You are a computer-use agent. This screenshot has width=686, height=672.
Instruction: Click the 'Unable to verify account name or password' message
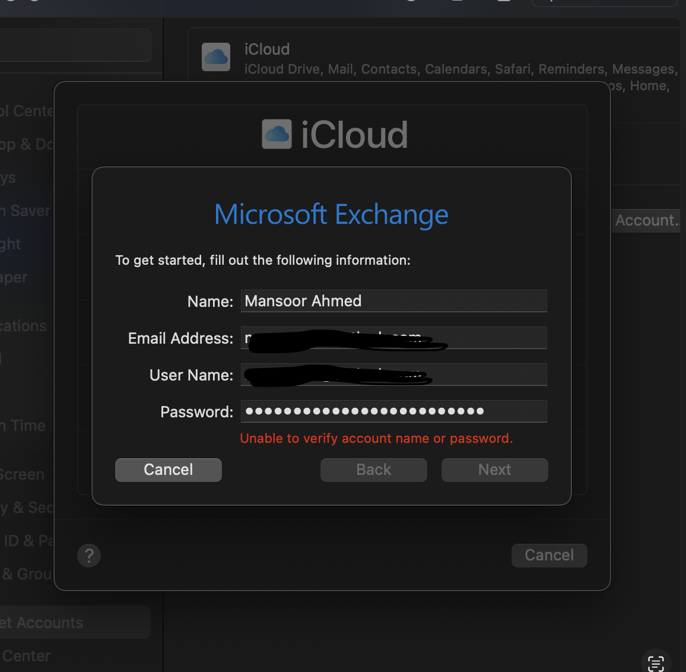click(x=376, y=438)
